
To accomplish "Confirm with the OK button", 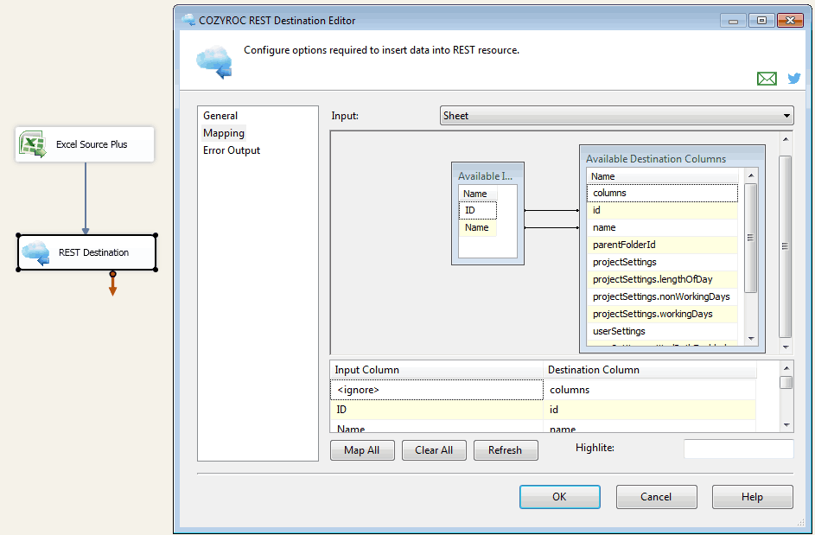I will click(560, 496).
